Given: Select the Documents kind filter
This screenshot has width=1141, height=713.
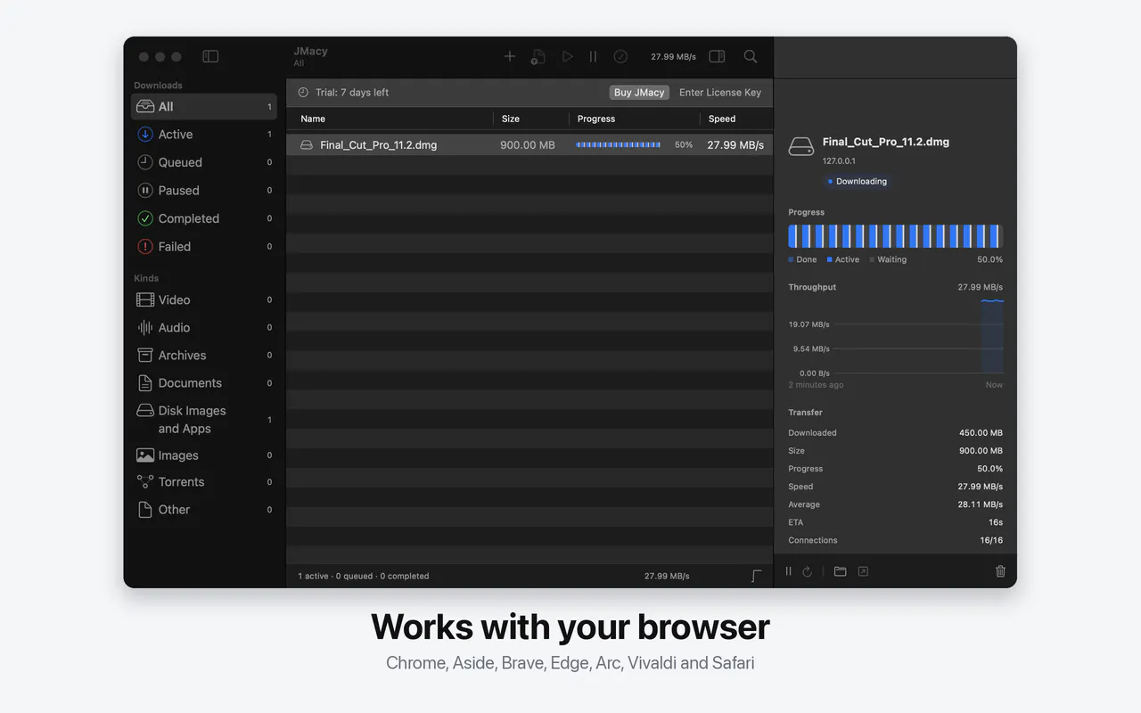Looking at the screenshot, I should point(204,383).
